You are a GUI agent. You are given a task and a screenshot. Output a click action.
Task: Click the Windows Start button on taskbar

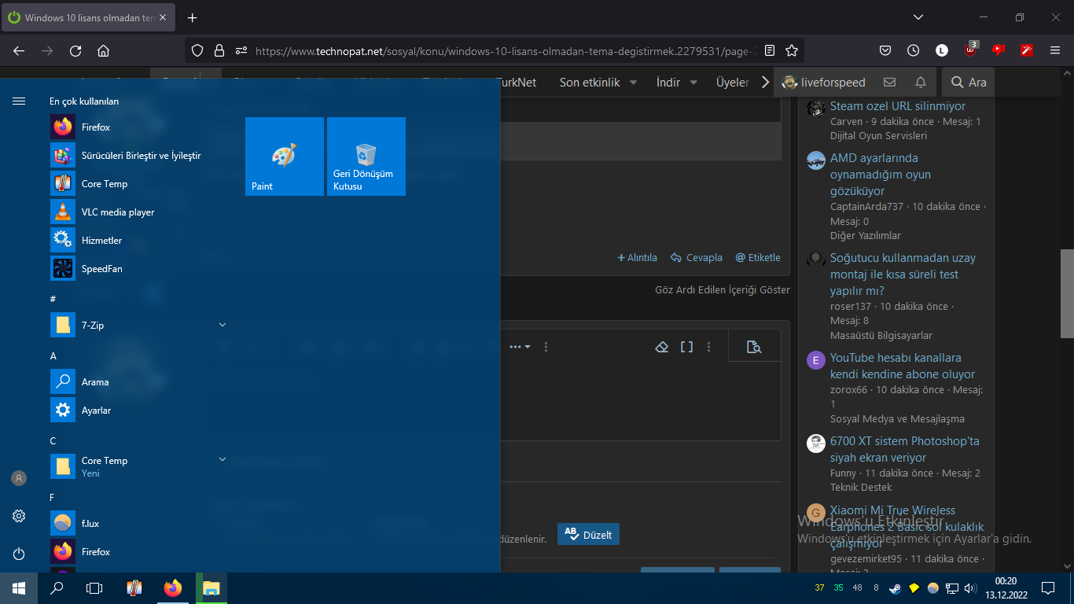point(19,588)
